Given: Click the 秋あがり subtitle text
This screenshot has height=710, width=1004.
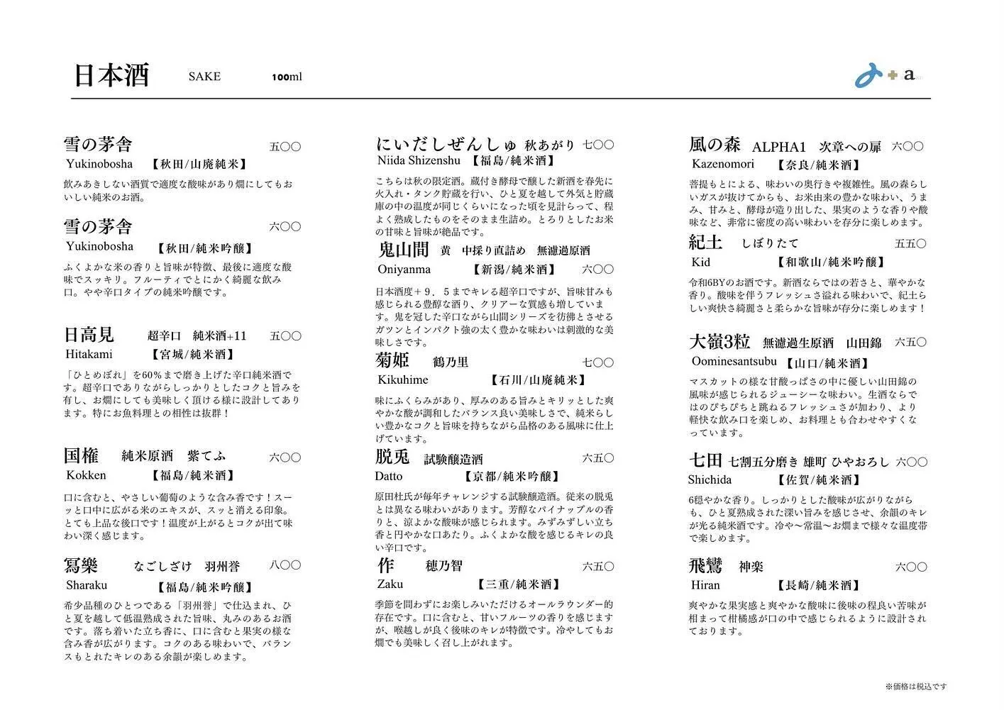Looking at the screenshot, I should pyautogui.click(x=550, y=145).
